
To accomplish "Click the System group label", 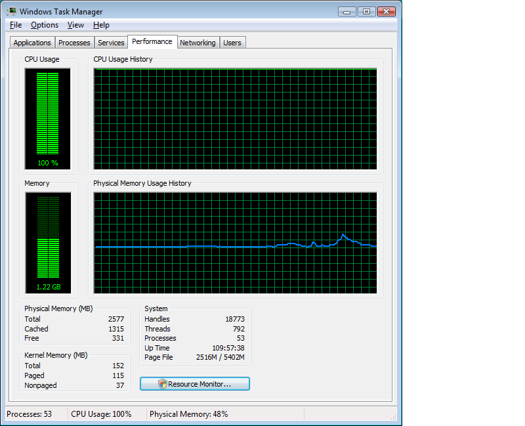I will [156, 309].
